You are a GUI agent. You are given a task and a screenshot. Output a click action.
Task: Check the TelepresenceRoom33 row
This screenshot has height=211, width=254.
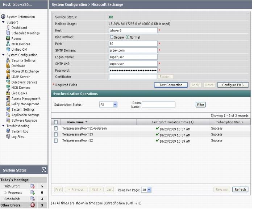[56, 135]
